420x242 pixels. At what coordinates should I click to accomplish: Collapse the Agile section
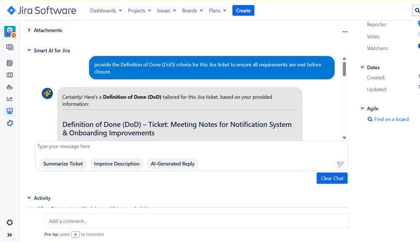(x=362, y=108)
